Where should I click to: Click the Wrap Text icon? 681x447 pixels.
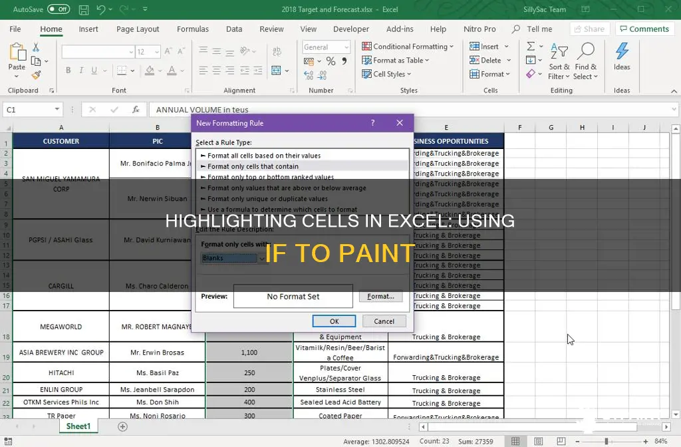point(277,52)
